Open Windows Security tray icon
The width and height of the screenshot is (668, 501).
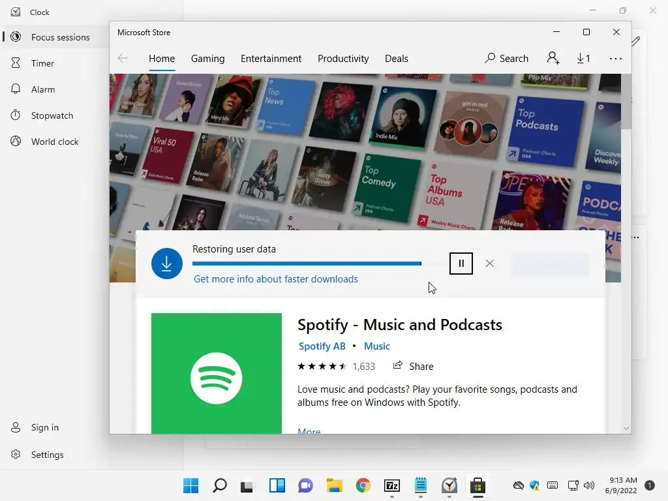point(534,485)
